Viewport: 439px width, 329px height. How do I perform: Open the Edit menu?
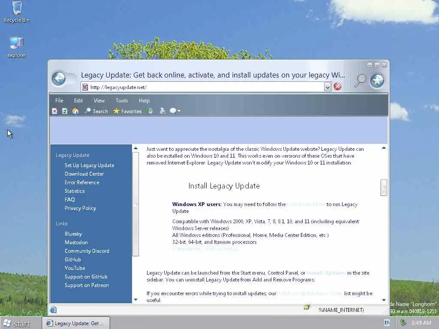(78, 100)
